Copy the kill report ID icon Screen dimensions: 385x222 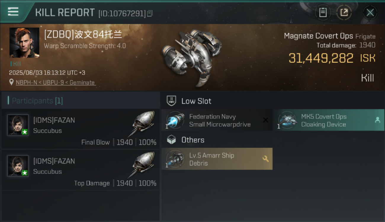tap(150, 13)
